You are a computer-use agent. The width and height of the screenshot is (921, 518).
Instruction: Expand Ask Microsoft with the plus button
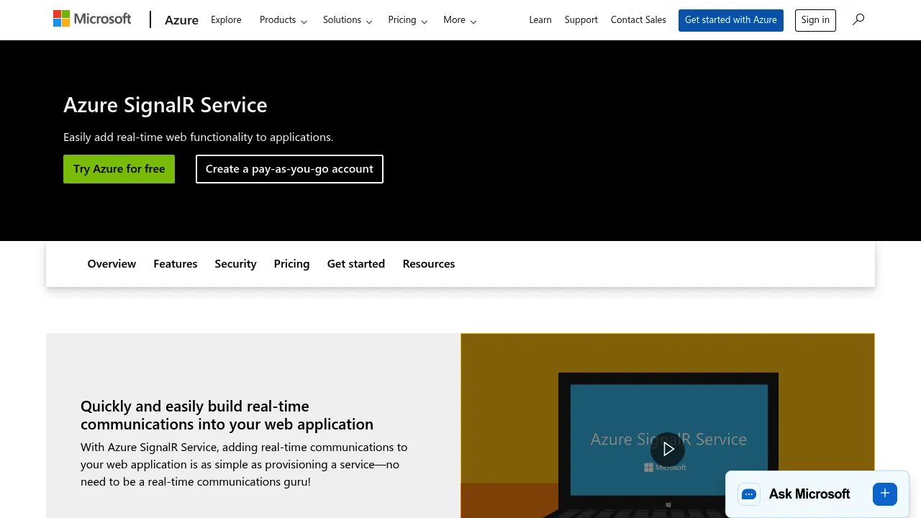point(885,494)
